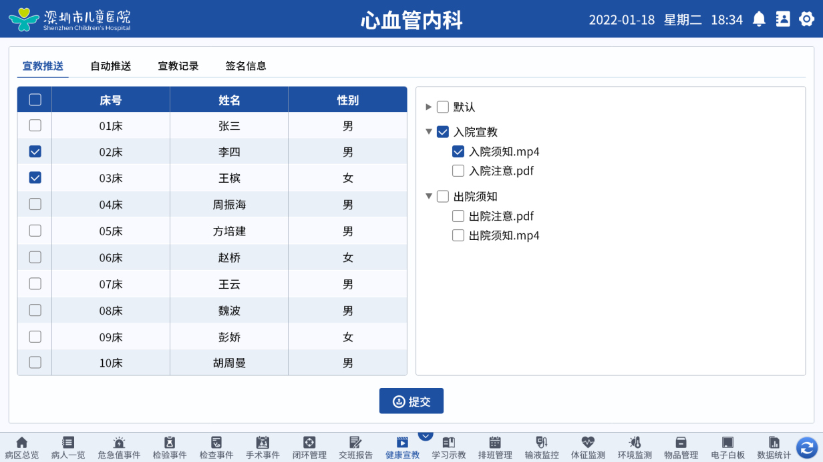Viewport: 823px width, 462px height.
Task: Switch to the 自动推送 tab
Action: click(x=111, y=66)
